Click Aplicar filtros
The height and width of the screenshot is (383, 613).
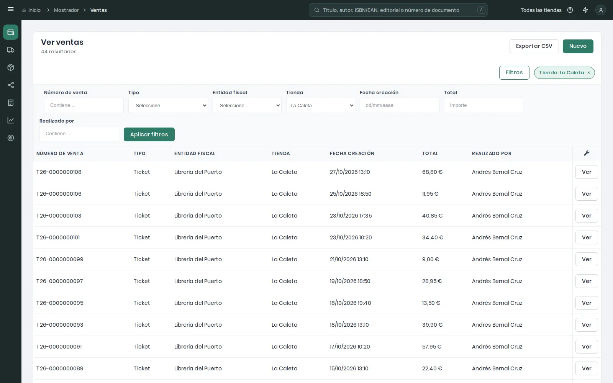pos(149,134)
